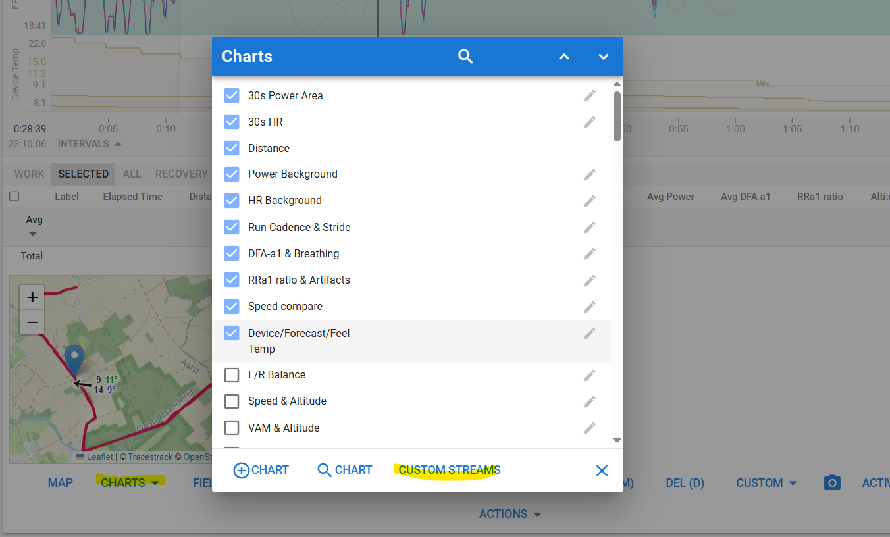890x537 pixels.
Task: Click the search magnifier in Charts header
Action: click(x=466, y=57)
